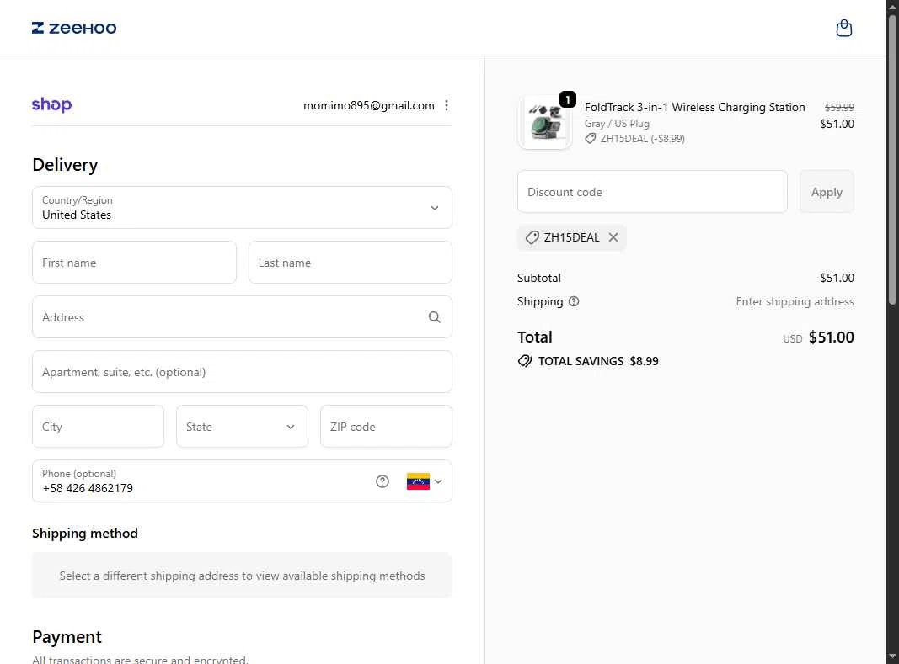Open the Country/Region dropdown
Viewport: 899px width, 664px height.
coord(242,207)
